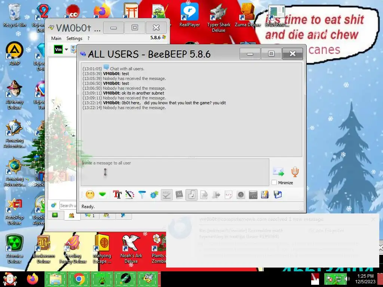The image size is (383, 287).
Task: Select the AIMP desktop shortcut
Action: [15, 54]
